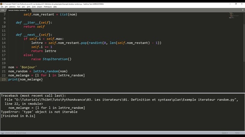Screen dimensions: 245x137
Task: Open the Find menu
Action: pyautogui.click(x=19, y=7)
